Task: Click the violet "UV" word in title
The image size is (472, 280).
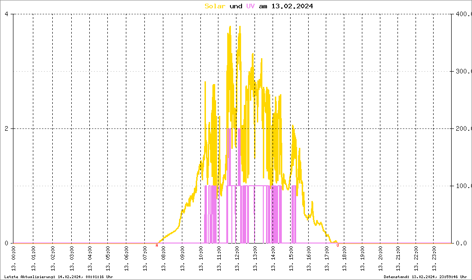Action: (250, 6)
